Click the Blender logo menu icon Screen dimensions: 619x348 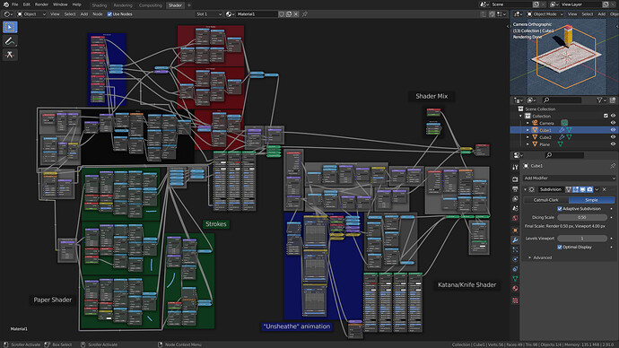point(5,4)
